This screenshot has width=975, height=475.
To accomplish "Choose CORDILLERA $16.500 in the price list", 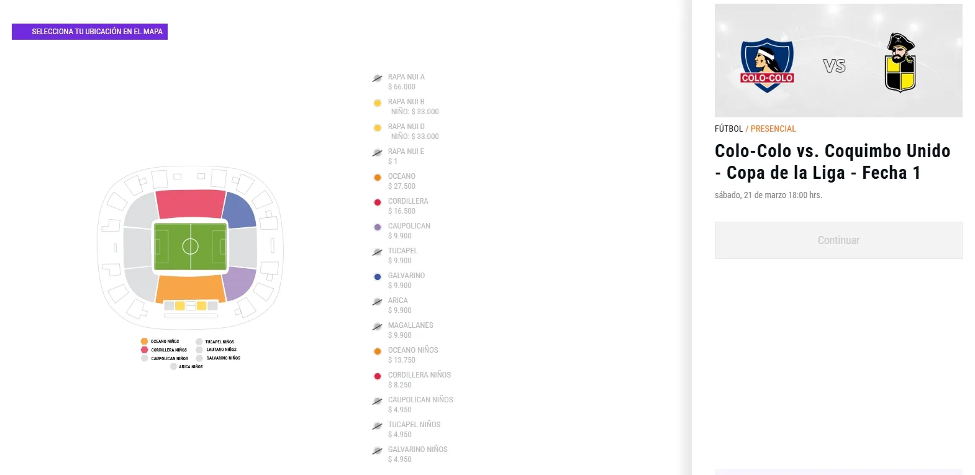I will tap(407, 206).
